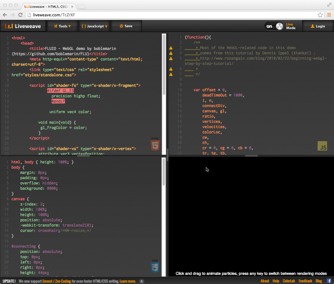Dismiss the UPDATE notice with the x icon
Image resolution: width=334 pixels, height=284 pixels.
(142, 281)
